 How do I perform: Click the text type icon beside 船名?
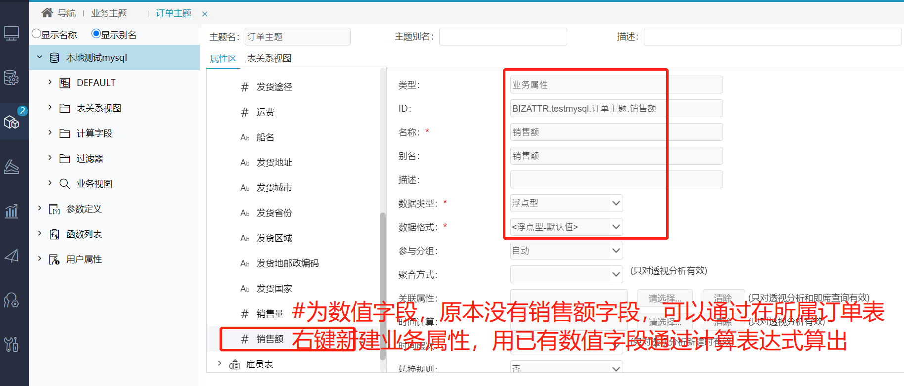coord(245,137)
